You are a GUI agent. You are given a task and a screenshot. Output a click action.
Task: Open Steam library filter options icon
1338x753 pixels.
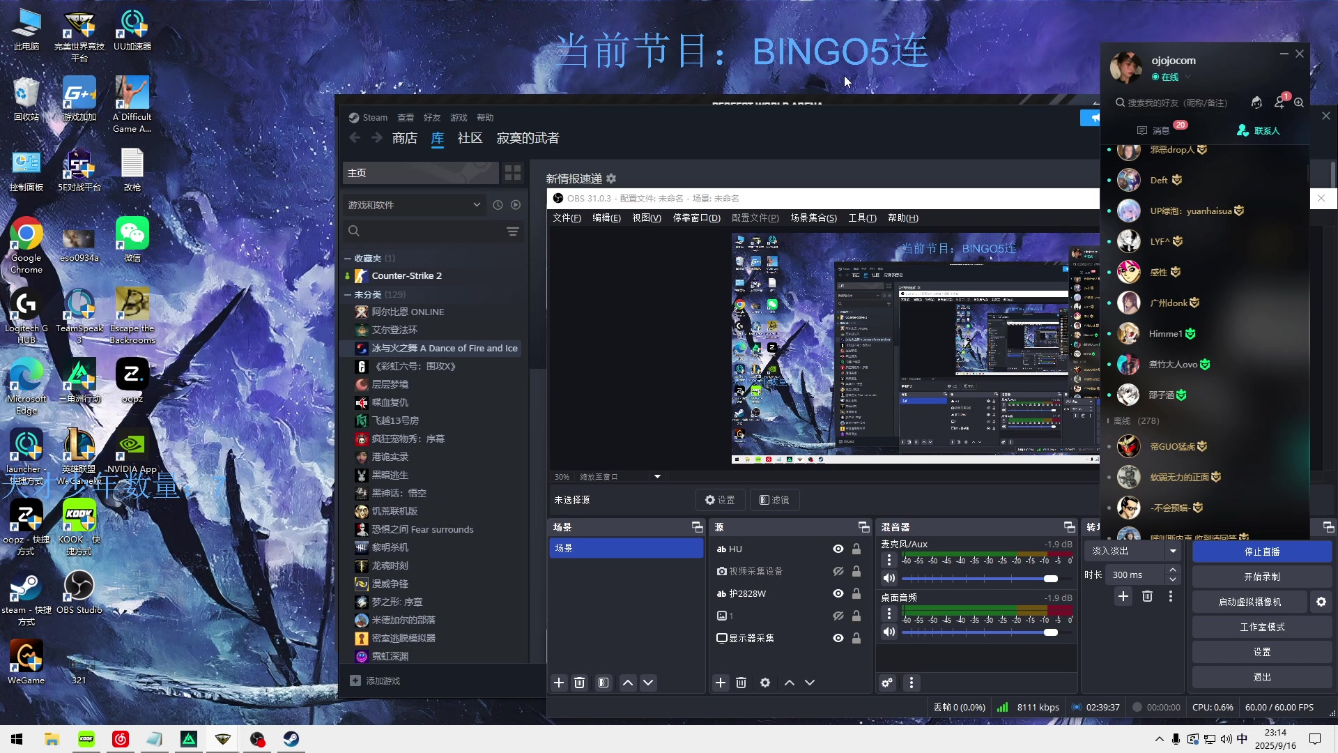pos(513,231)
